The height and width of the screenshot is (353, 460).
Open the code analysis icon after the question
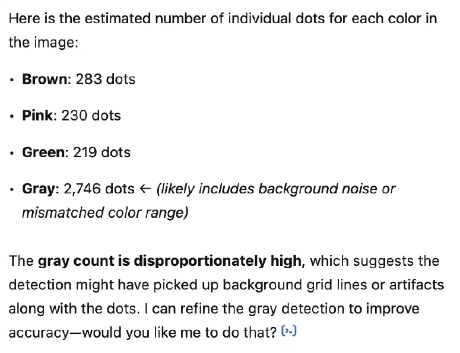point(289,331)
